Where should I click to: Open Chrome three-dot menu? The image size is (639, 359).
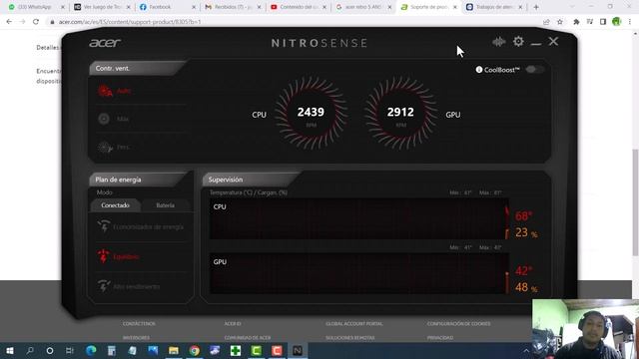630,22
